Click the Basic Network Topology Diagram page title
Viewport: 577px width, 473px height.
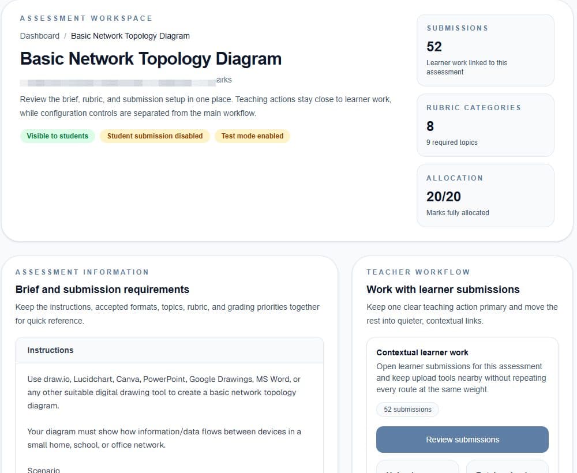pos(151,59)
